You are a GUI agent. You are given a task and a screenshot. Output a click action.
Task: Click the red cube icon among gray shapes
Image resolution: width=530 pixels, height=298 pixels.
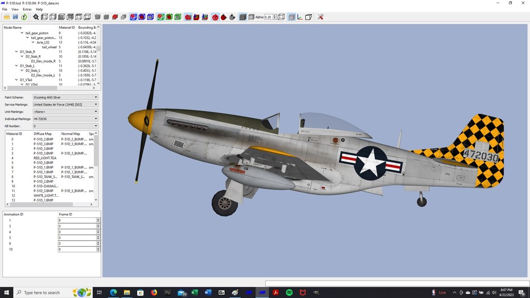(115, 17)
